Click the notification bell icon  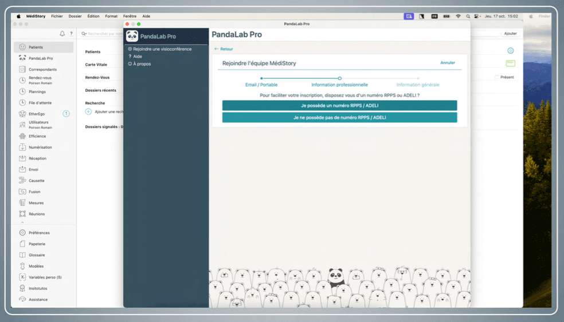62,34
